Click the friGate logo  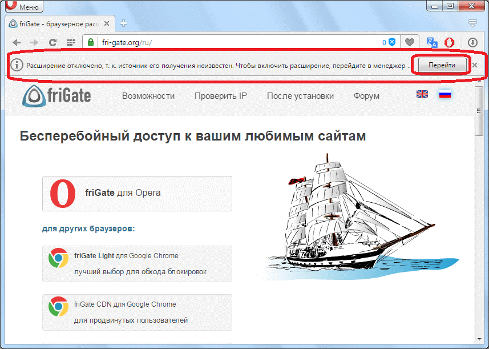click(x=56, y=96)
